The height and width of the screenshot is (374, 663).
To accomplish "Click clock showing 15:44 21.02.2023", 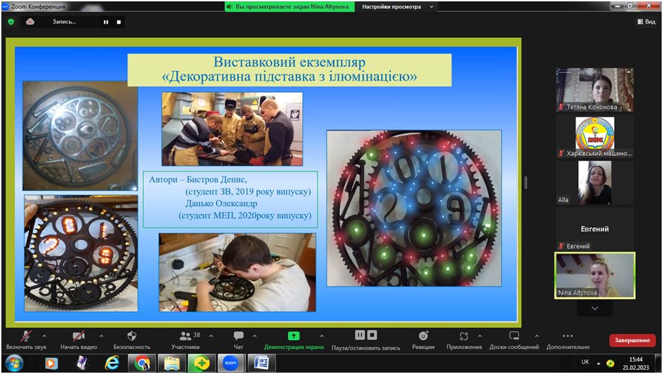I will pyautogui.click(x=635, y=363).
